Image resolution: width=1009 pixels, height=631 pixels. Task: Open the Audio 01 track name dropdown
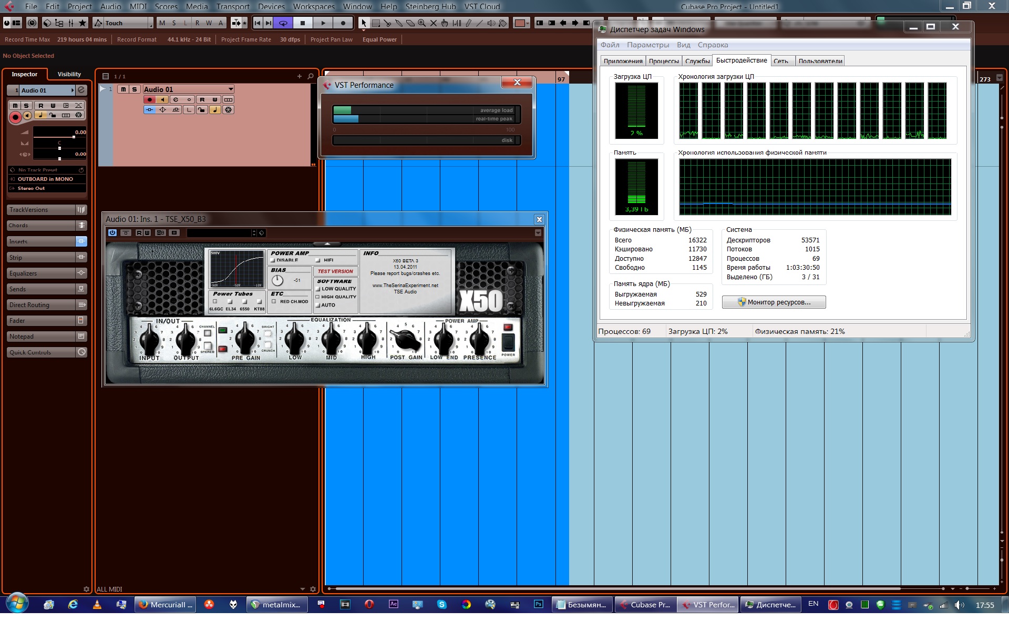(x=231, y=89)
